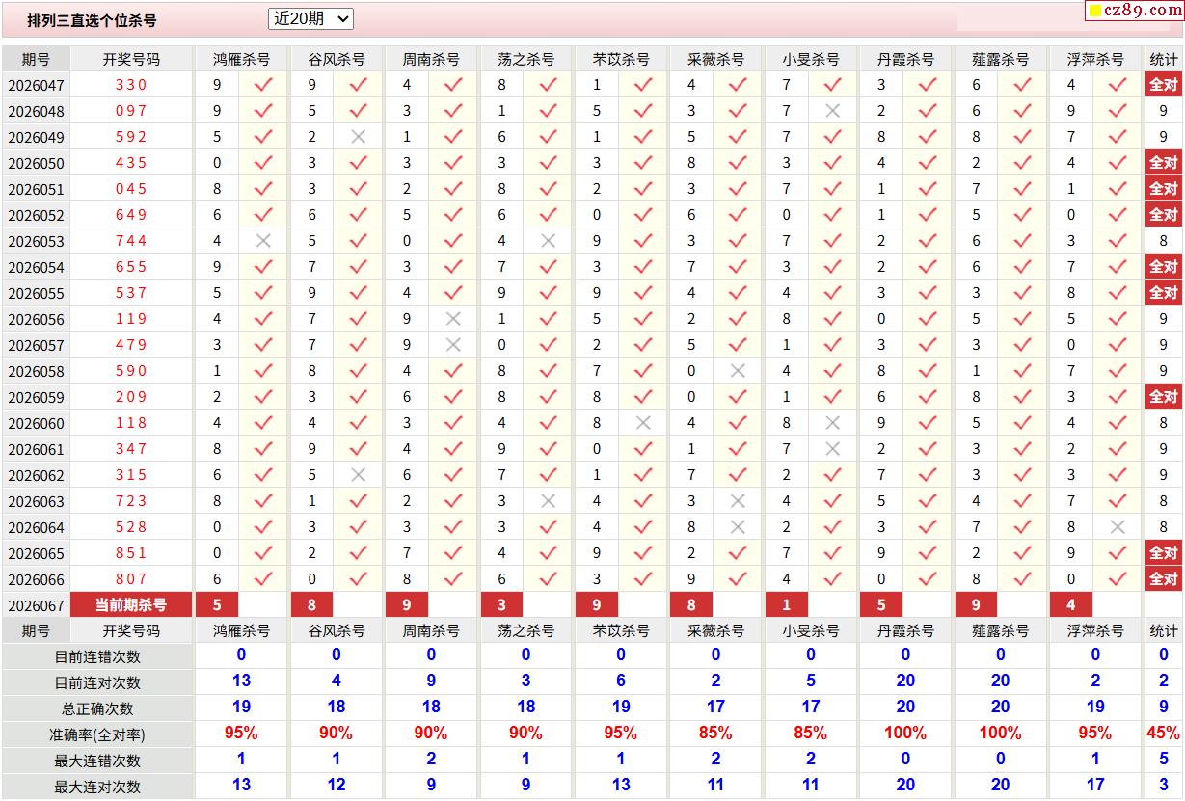Click current kill number 4 under 浮萍杀号

click(1070, 605)
